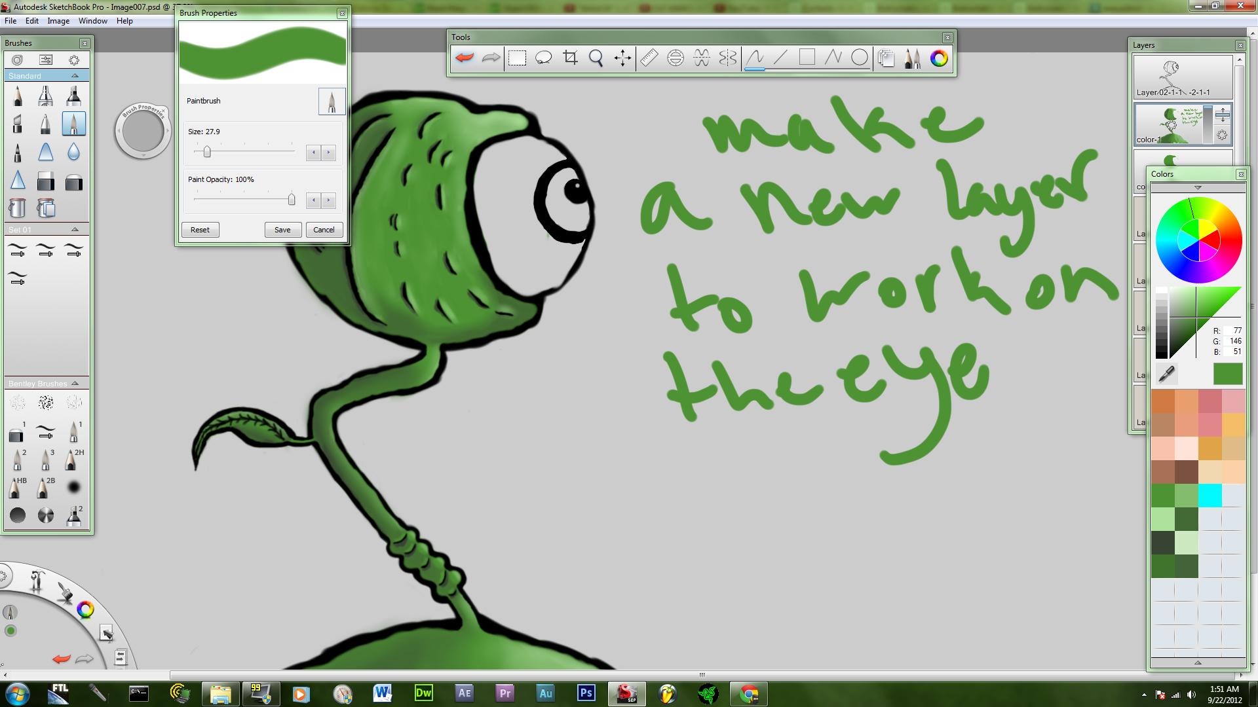Image resolution: width=1258 pixels, height=707 pixels.
Task: Click the gray Redo arrow in Tools
Action: click(491, 58)
